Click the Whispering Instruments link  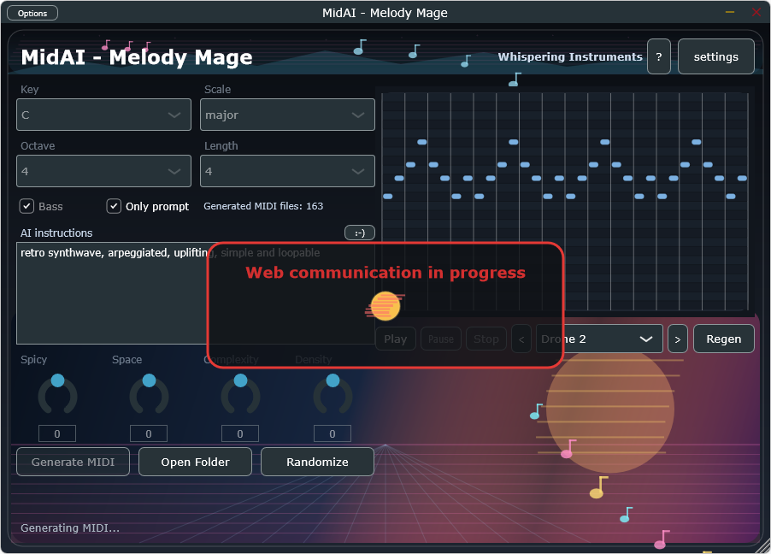click(x=570, y=57)
